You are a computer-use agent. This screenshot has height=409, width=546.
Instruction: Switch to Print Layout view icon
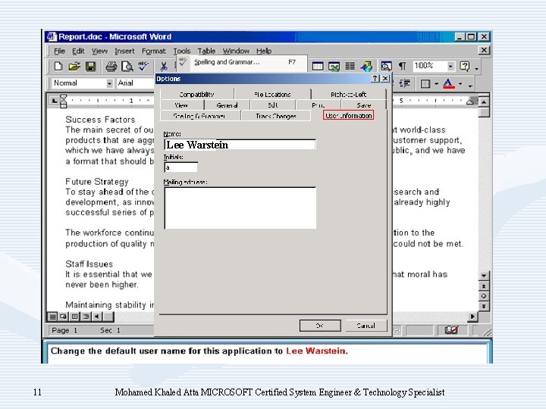(74, 317)
